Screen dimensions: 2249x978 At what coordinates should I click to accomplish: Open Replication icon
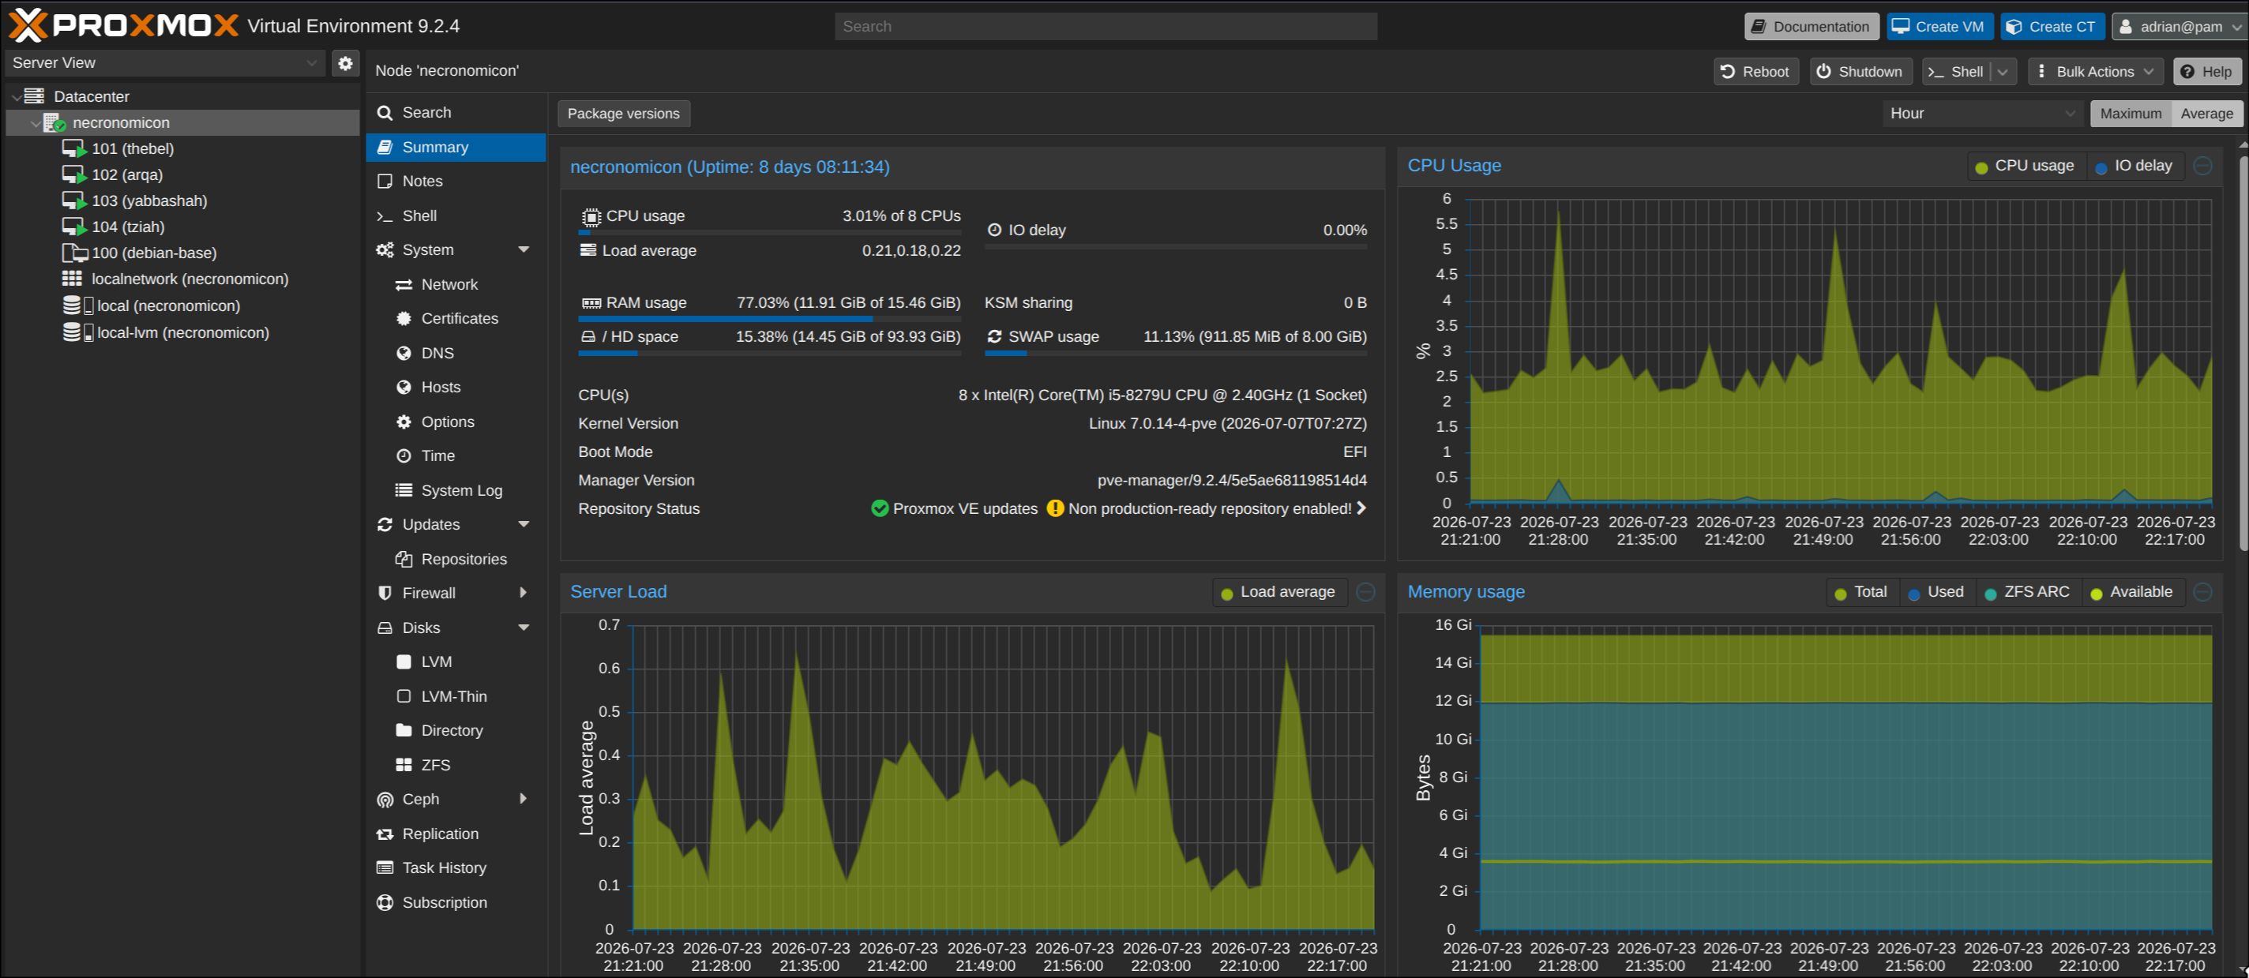[x=385, y=834]
